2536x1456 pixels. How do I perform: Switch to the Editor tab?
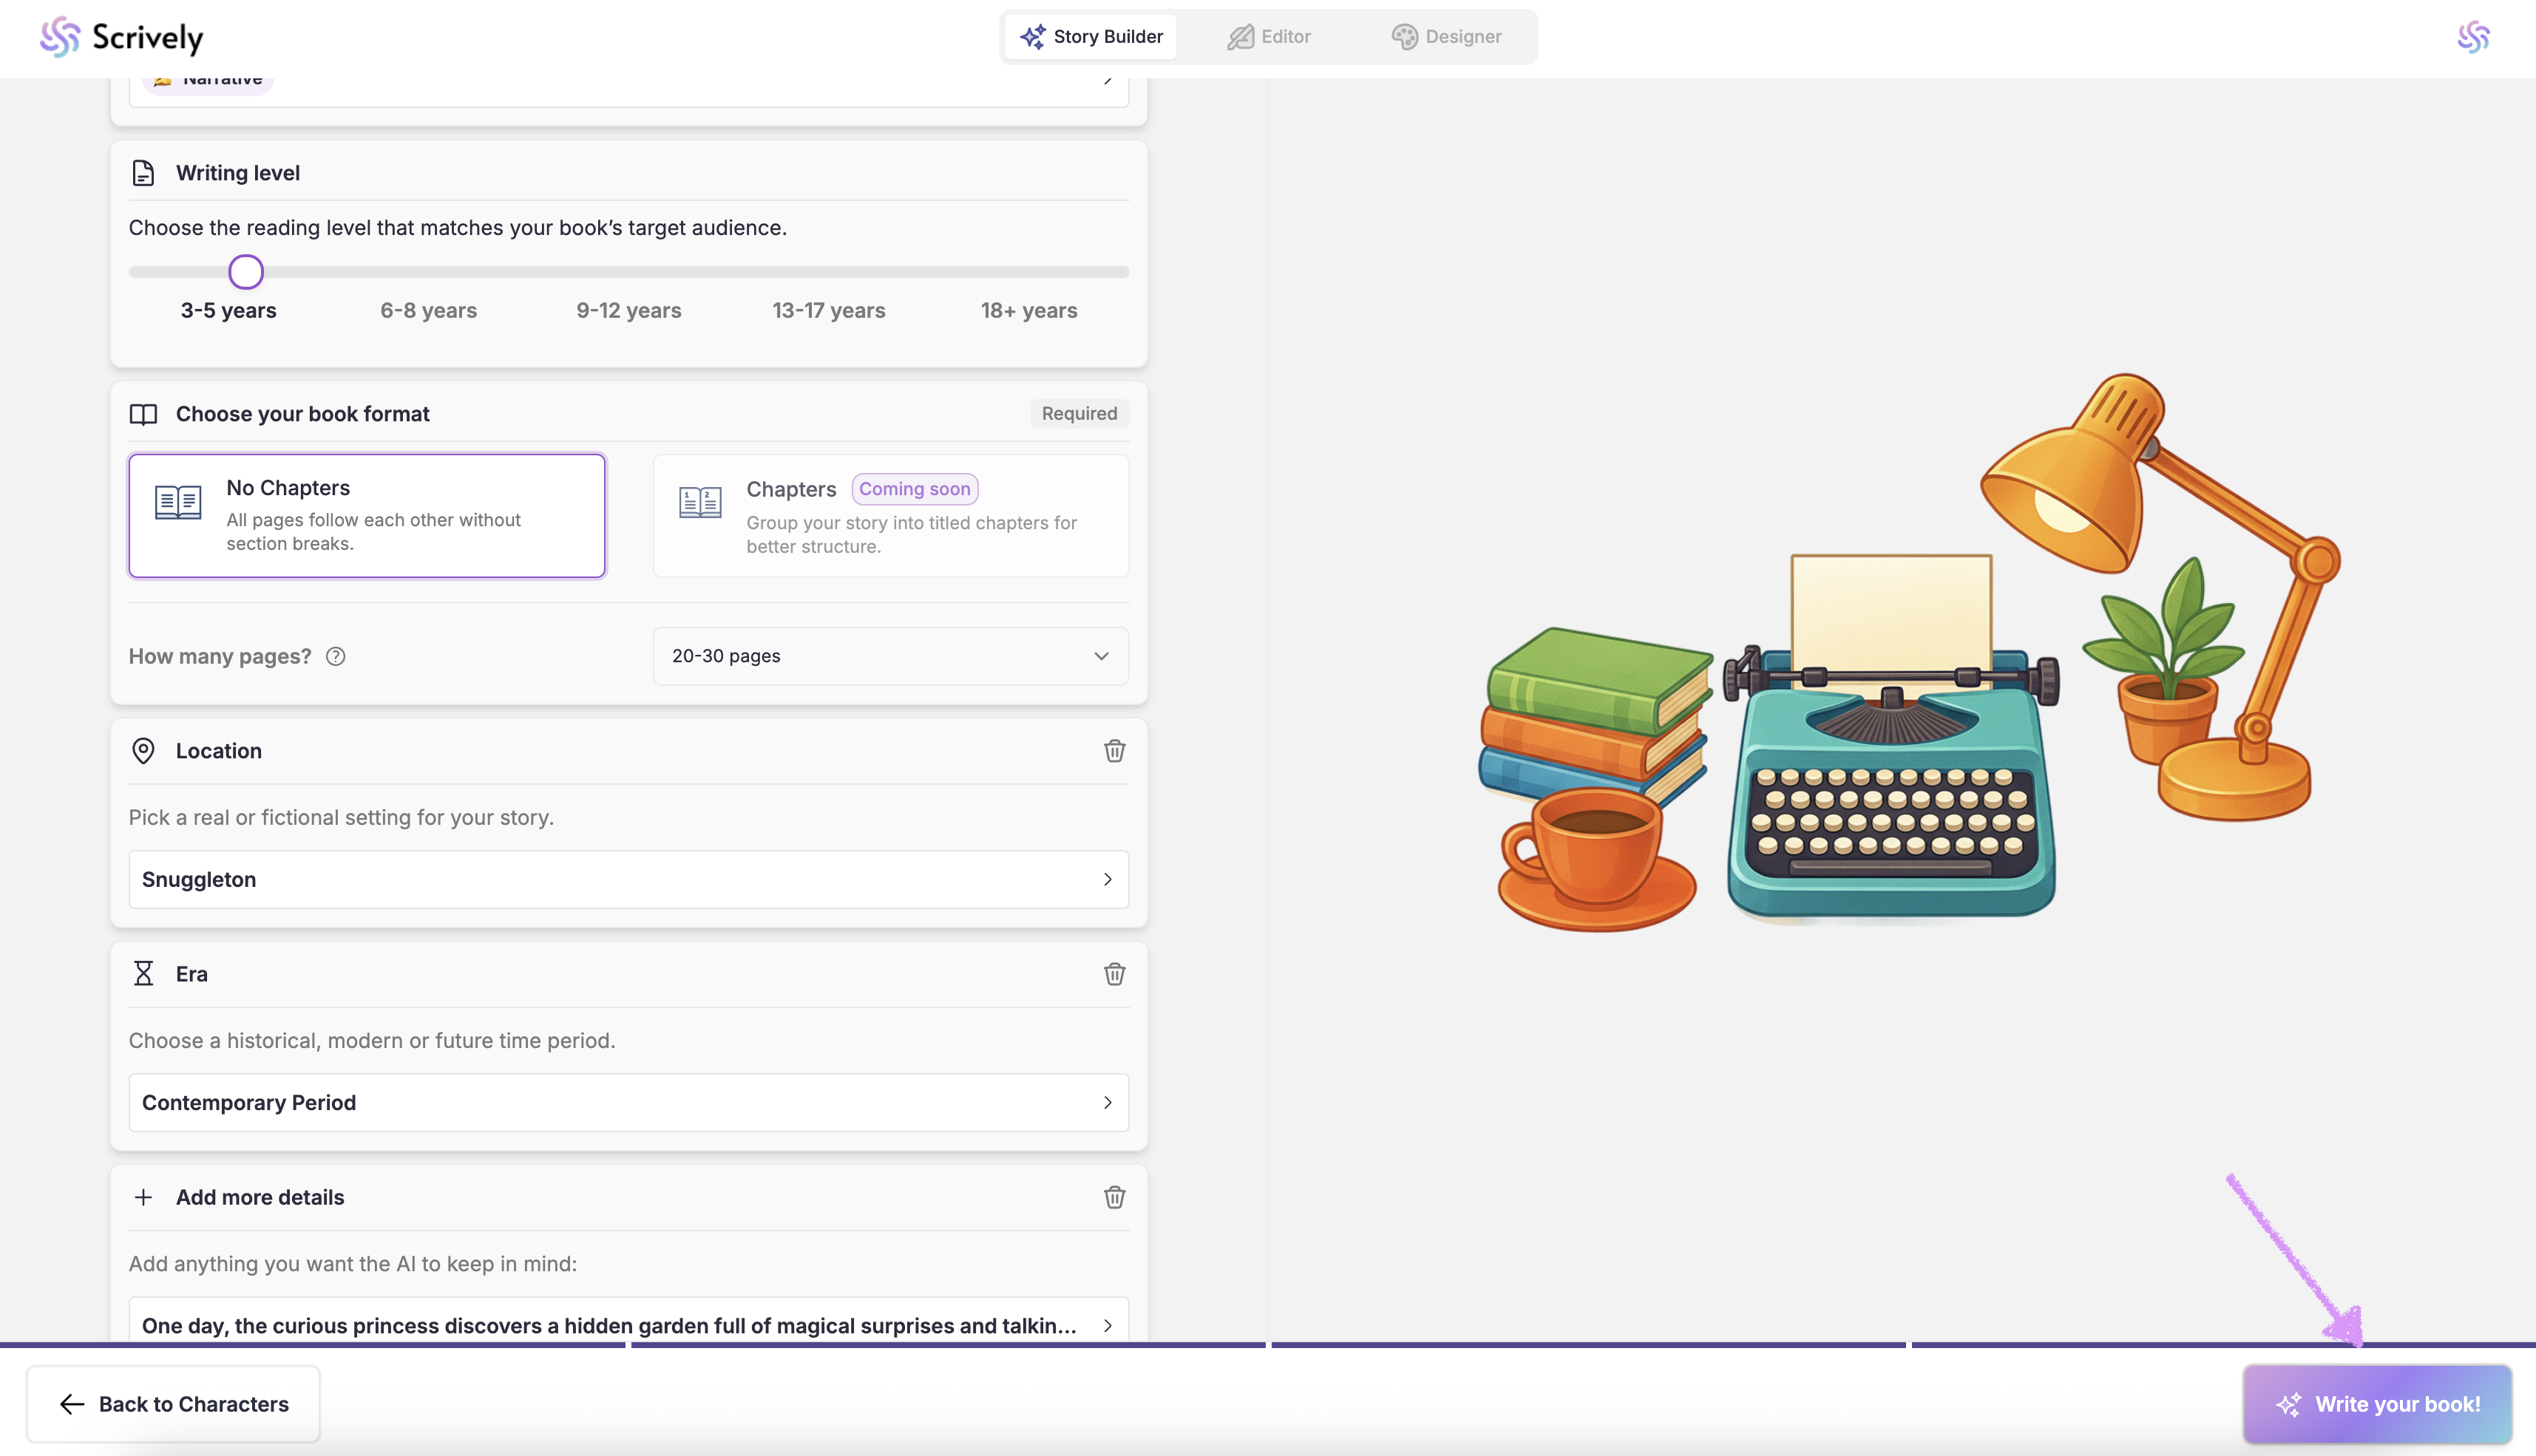[x=1269, y=37]
